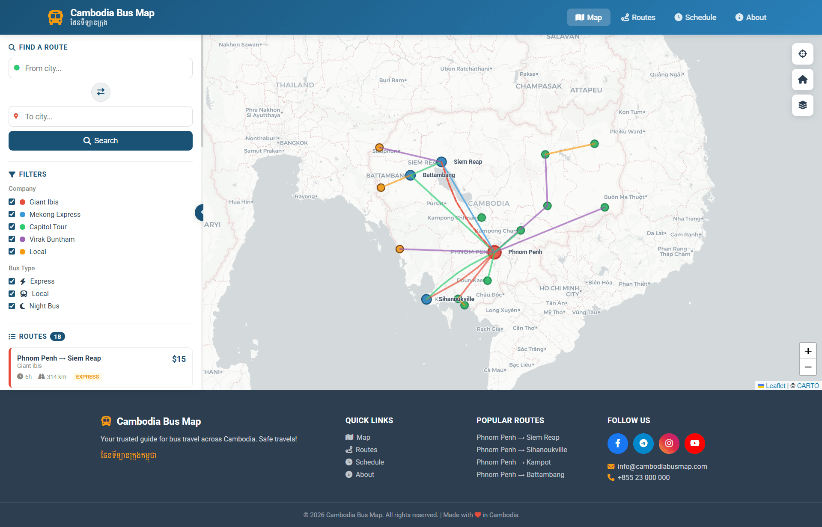Open the About tab in header
Screen dimensions: 822x527
pos(751,18)
